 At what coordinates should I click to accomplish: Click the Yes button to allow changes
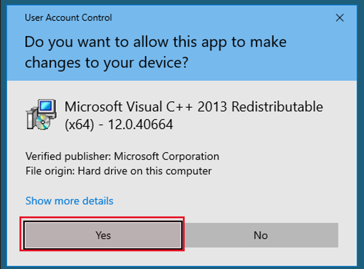tap(103, 235)
